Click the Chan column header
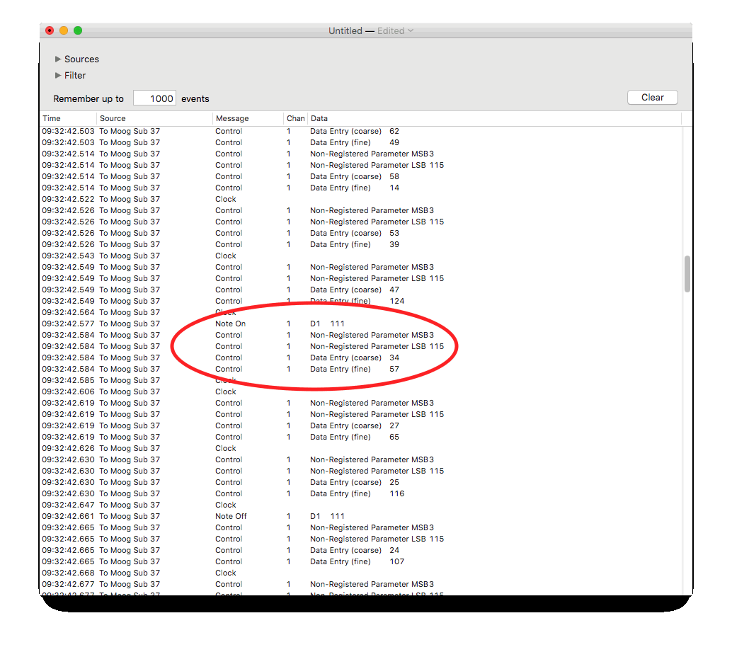Screen dimensions: 732x652 pos(295,119)
